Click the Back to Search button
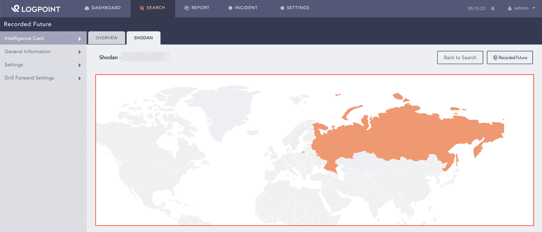 coord(460,57)
